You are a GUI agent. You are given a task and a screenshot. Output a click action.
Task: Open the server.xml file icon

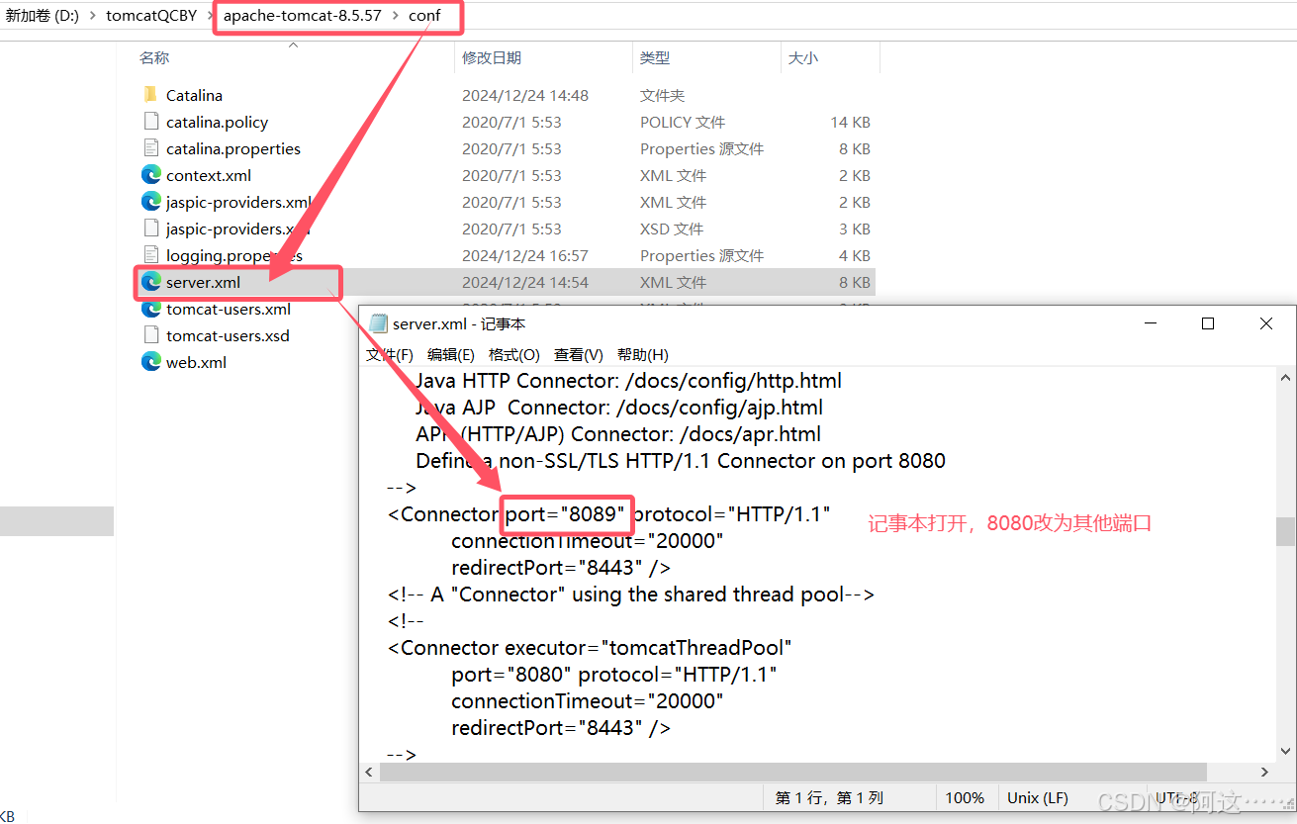(x=153, y=282)
